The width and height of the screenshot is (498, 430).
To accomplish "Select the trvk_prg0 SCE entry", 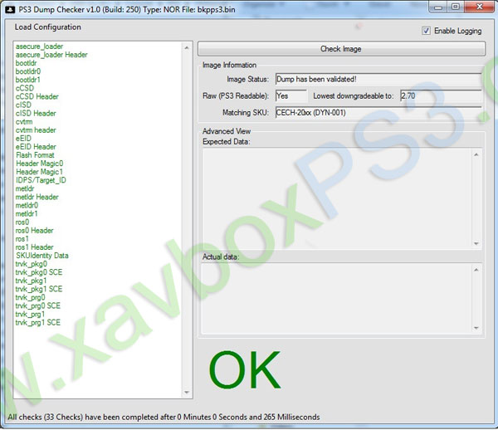I will [x=38, y=305].
